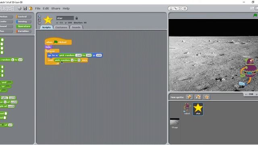258x145 pixels.
Task: Click the 'direction: 90' sprite readout
Action: tap(80, 23)
